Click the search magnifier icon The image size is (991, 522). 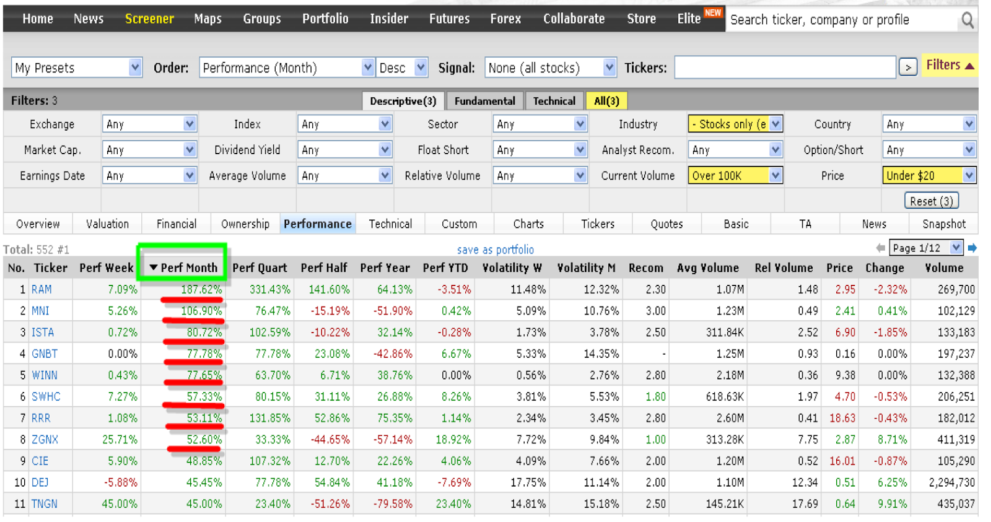pos(967,20)
